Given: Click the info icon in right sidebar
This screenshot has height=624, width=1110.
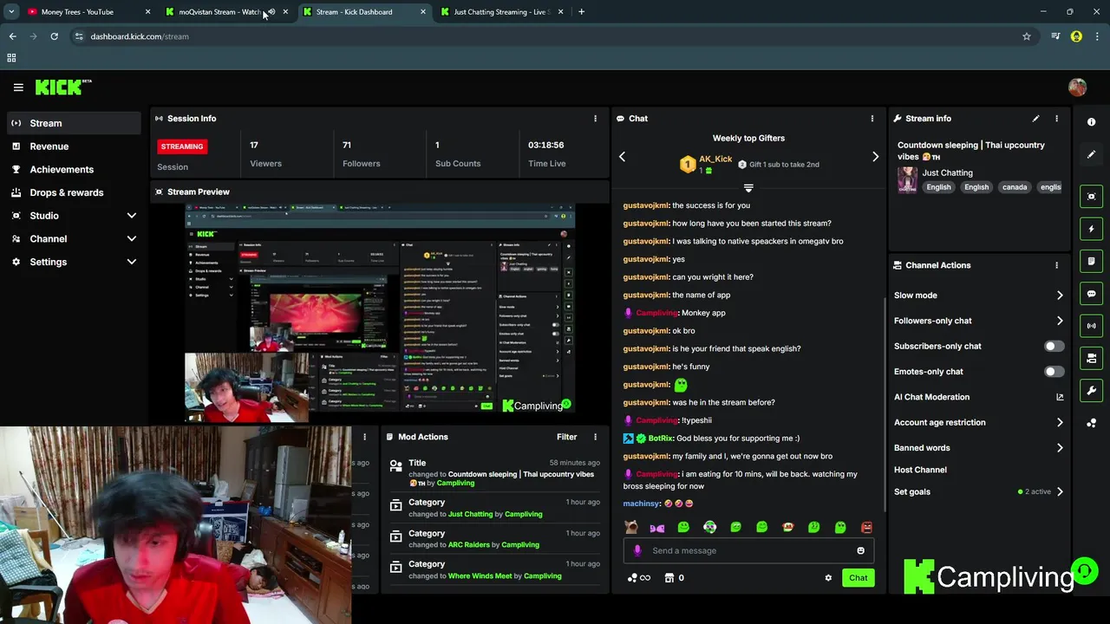Looking at the screenshot, I should [x=1091, y=122].
